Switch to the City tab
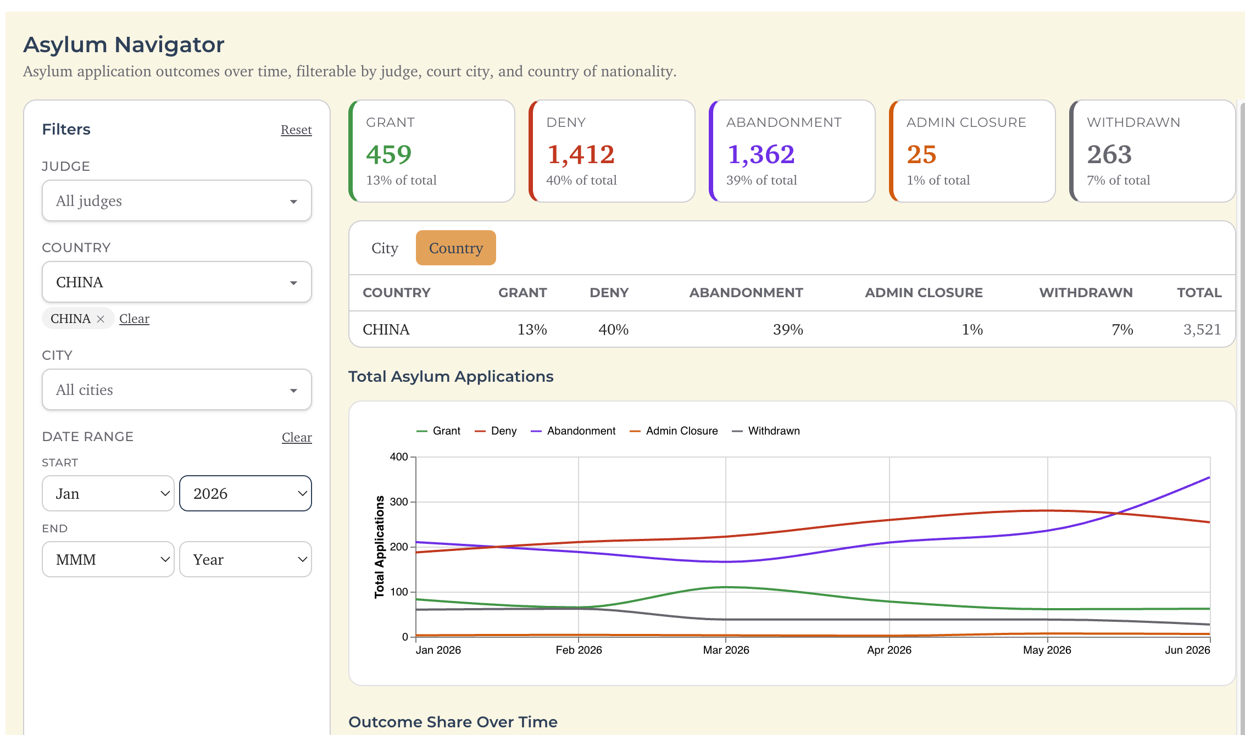 [385, 248]
